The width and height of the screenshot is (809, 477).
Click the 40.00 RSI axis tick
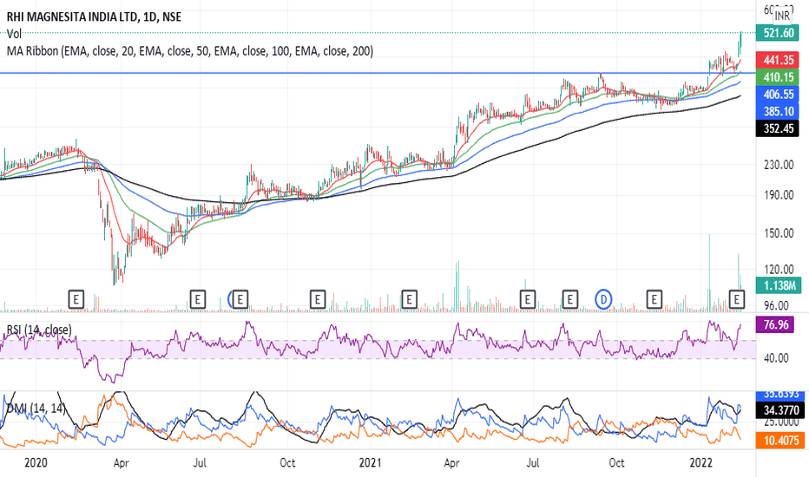776,358
